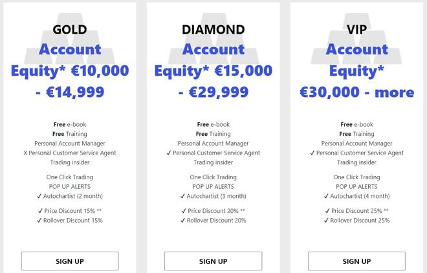Click the gold bars image behind DIAMOND
Viewport: 427px width, 273px height.
click(213, 39)
